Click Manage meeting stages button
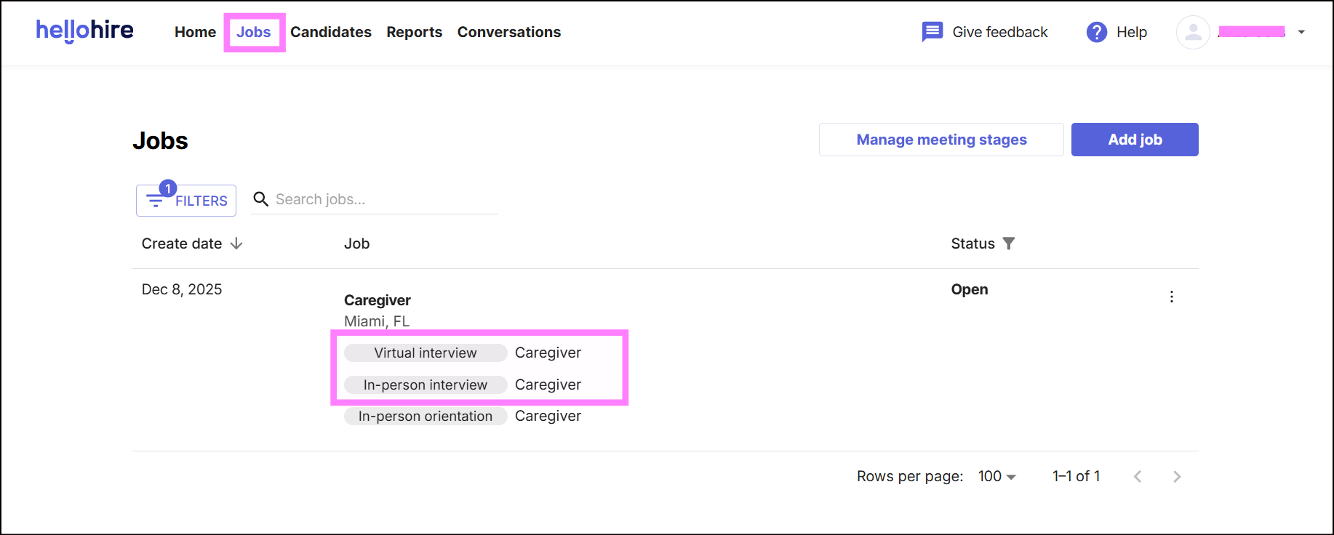Viewport: 1334px width, 535px height. [x=941, y=140]
